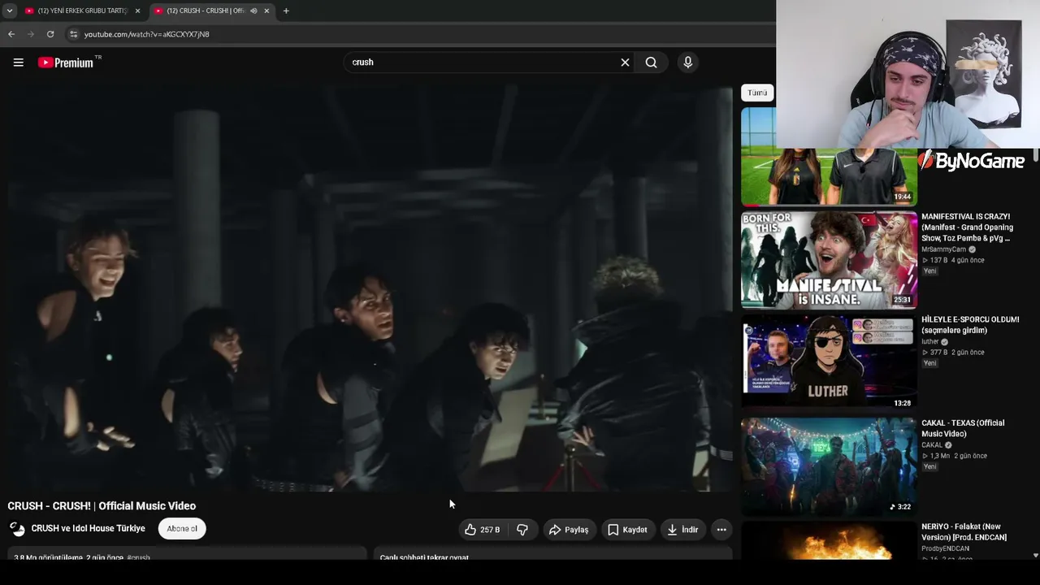Open the CAKAL - TEXAS thumbnail
This screenshot has height=585, width=1040.
829,466
